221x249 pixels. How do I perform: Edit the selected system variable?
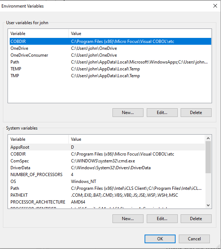tap(162, 219)
